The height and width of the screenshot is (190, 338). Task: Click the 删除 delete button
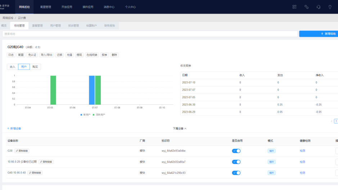[114, 55]
